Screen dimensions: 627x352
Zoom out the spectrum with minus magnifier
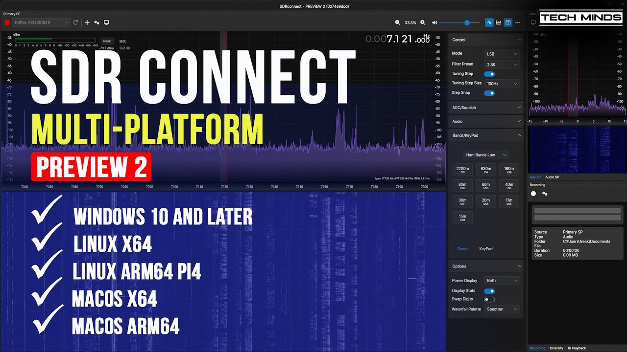coord(398,22)
